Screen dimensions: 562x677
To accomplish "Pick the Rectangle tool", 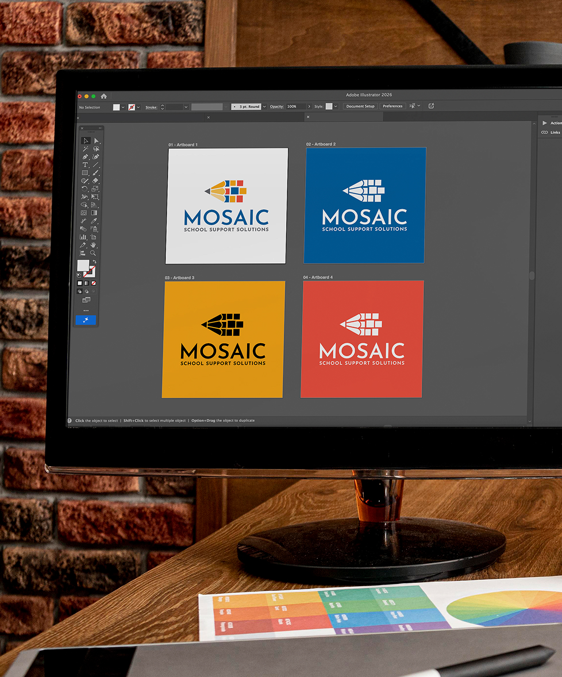I will [84, 172].
